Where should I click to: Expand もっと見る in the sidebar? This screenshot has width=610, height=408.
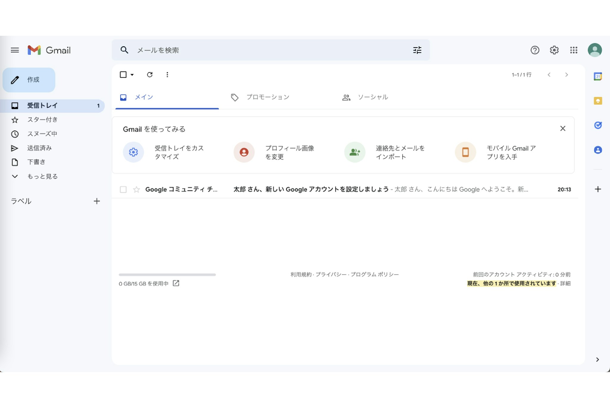pyautogui.click(x=42, y=176)
